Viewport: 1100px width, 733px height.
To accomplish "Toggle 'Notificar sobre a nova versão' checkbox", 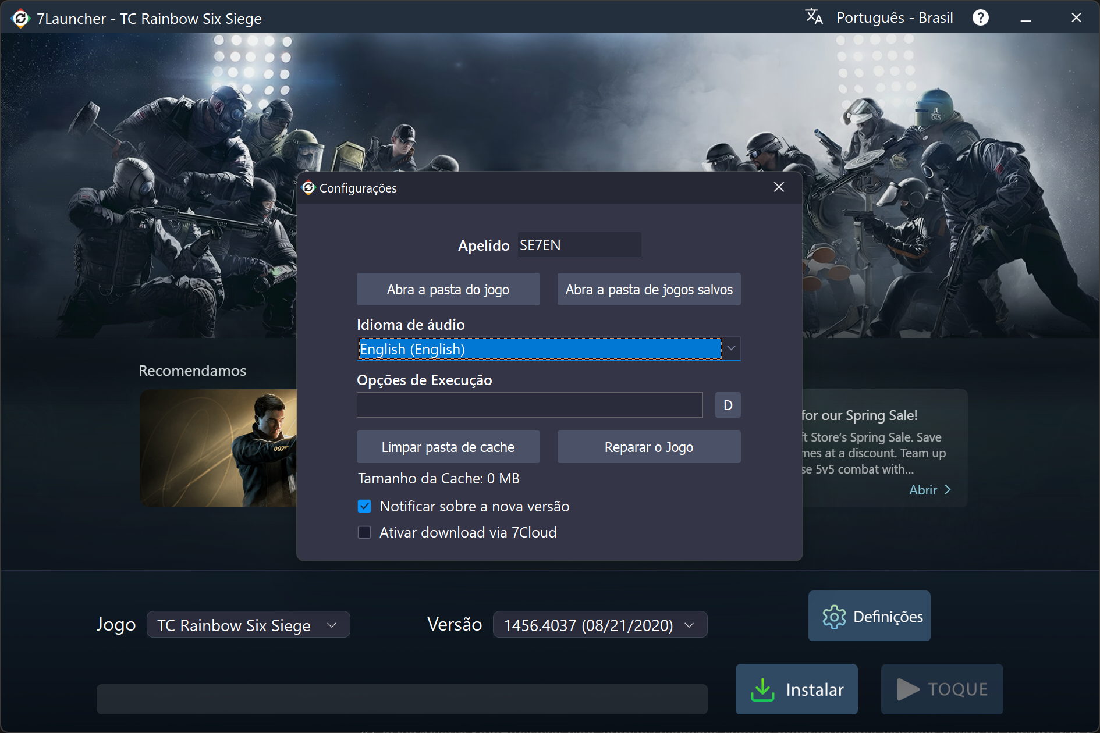I will tap(364, 506).
